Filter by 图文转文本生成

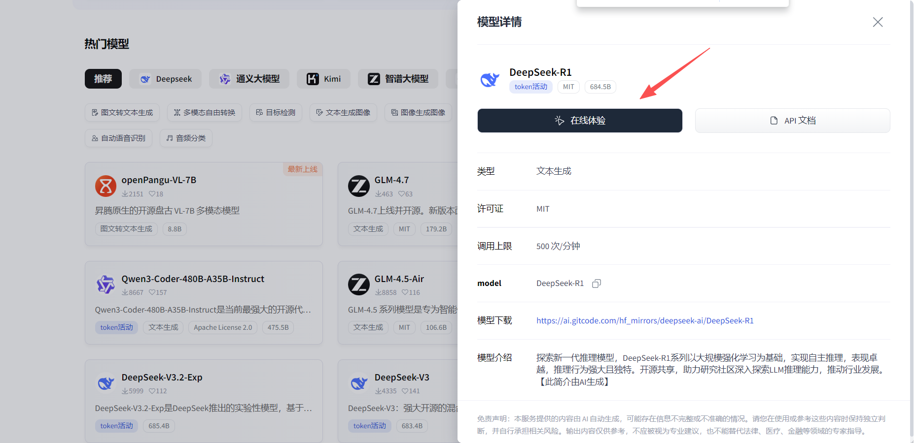[x=122, y=113]
